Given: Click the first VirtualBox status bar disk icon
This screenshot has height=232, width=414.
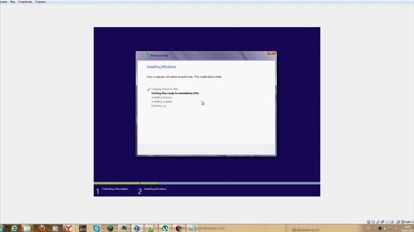Looking at the screenshot, I should [x=369, y=222].
